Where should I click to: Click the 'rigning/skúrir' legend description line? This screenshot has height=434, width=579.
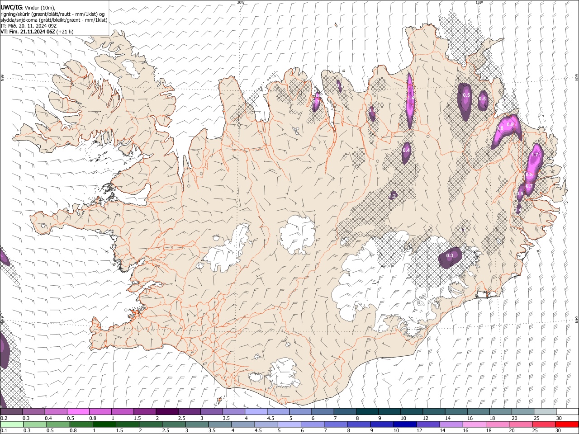[52, 14]
